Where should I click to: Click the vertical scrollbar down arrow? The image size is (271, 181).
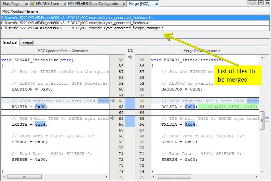tap(262, 172)
